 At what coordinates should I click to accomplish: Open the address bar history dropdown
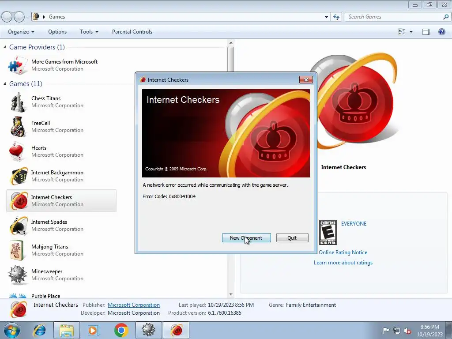(326, 17)
